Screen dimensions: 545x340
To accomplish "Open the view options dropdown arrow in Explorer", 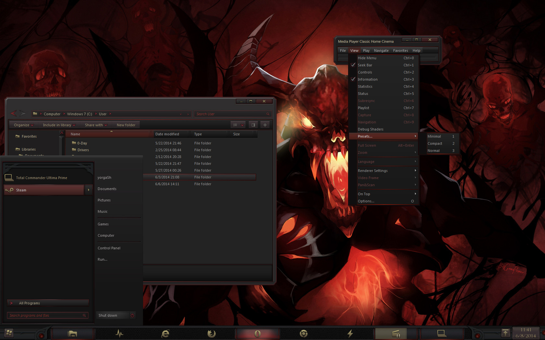I will pos(242,125).
